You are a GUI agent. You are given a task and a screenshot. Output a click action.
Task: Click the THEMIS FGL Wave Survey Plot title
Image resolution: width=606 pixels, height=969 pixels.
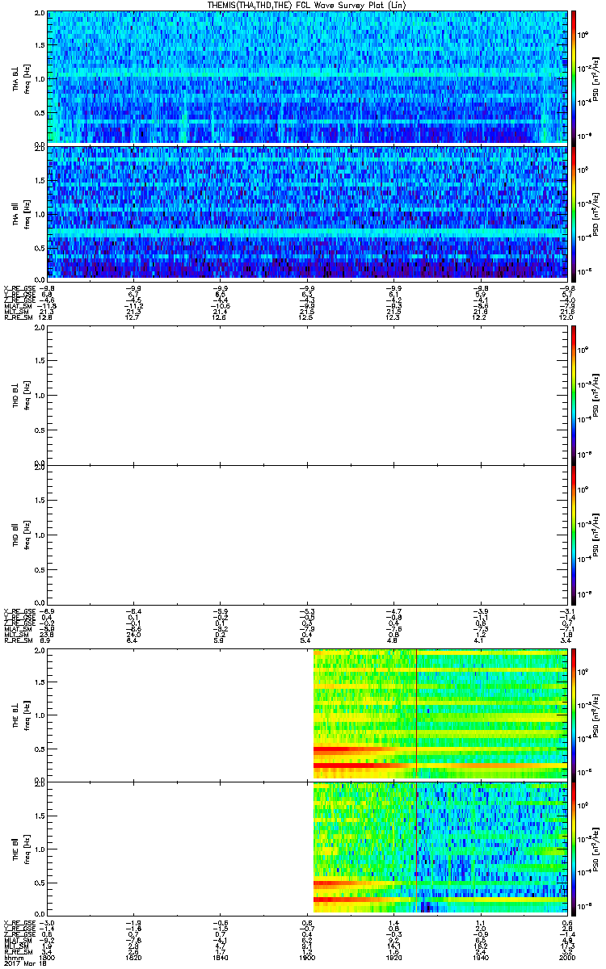308,5
